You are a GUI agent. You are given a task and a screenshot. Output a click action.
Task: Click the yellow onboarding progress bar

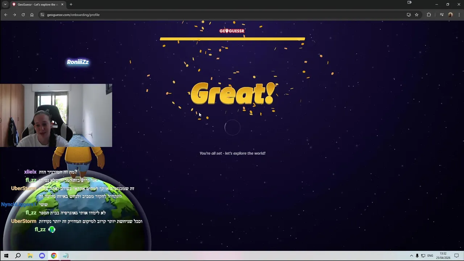232,39
